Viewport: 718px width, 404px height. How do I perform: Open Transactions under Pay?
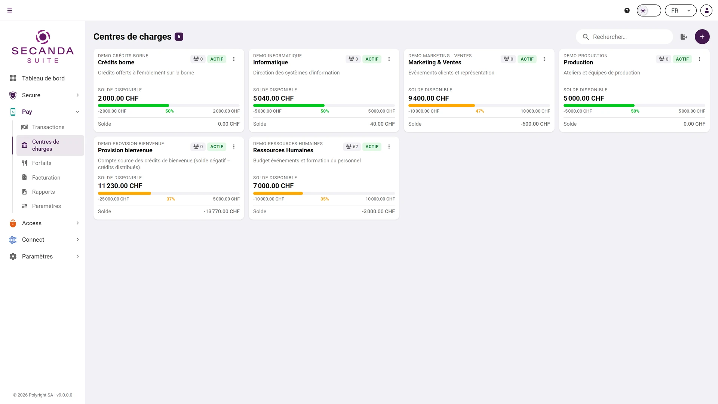[x=50, y=127]
